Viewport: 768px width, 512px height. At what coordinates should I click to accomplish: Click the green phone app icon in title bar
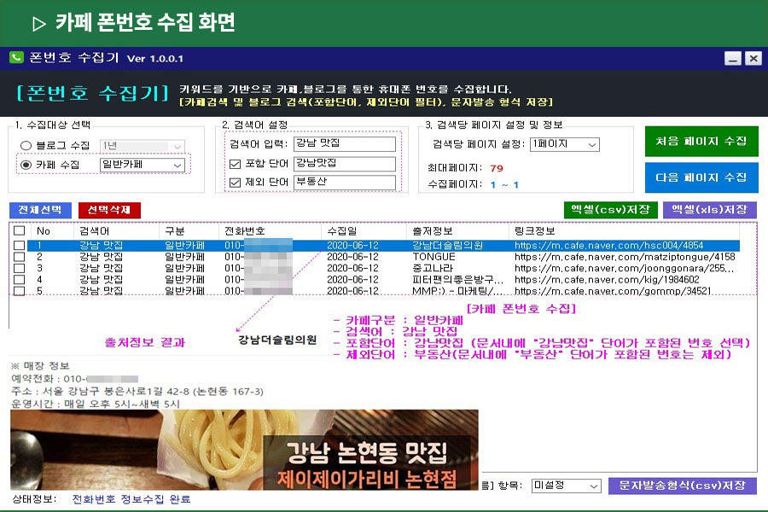(16, 58)
